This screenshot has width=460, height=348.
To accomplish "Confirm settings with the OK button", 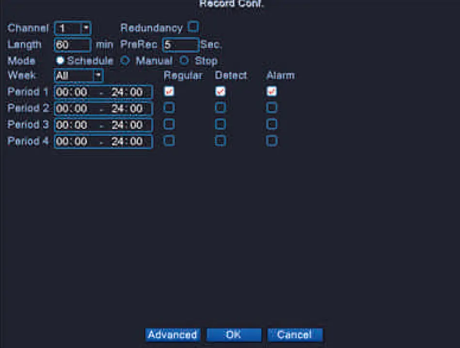I will (234, 335).
